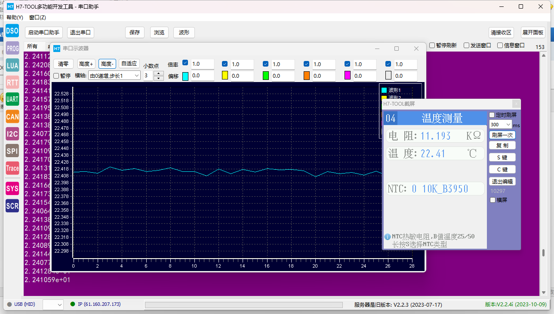
Task: Open the SPI module
Action: 12,151
